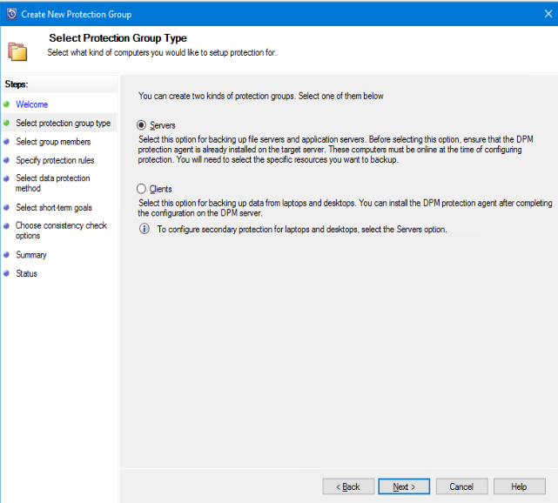The width and height of the screenshot is (558, 503).
Task: Click the blue bullet beside Summary step
Action: pos(7,255)
